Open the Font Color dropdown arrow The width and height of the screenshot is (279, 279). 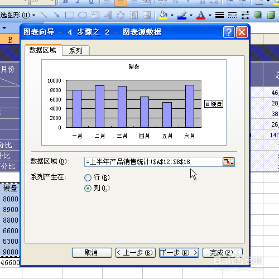coord(210,15)
